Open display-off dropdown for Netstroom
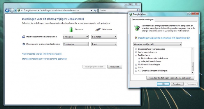This screenshot has width=204, height=109. click(x=104, y=37)
